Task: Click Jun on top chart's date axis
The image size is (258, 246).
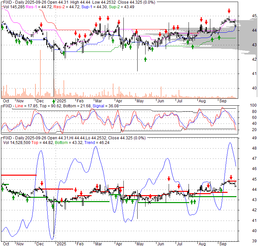Action: coord(161,101)
